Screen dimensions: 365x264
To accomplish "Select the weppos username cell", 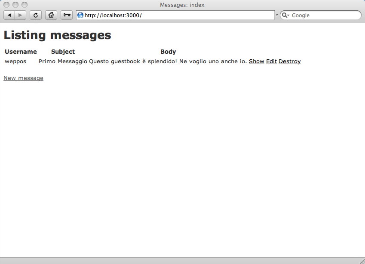I will [x=15, y=61].
